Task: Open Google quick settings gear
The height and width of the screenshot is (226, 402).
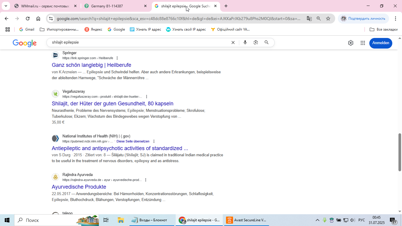Action: click(x=350, y=43)
